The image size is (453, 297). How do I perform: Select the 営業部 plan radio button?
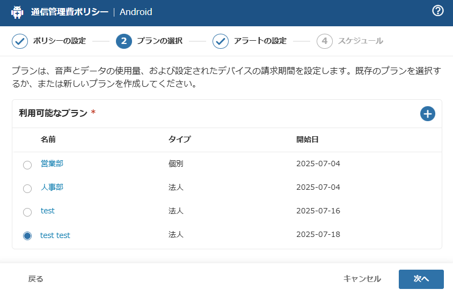(x=27, y=165)
